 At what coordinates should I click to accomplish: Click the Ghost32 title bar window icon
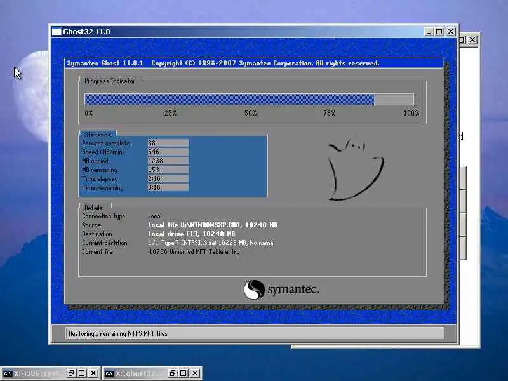point(57,31)
